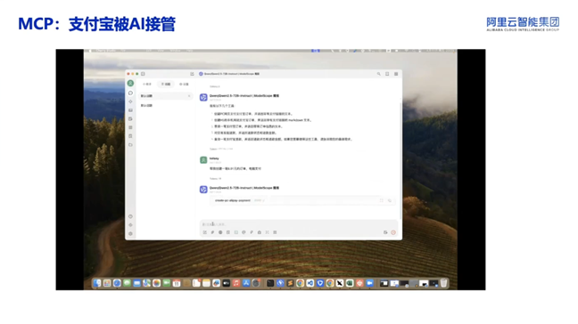
Task: Click the translate icon left of the stop button
Action: point(385,232)
